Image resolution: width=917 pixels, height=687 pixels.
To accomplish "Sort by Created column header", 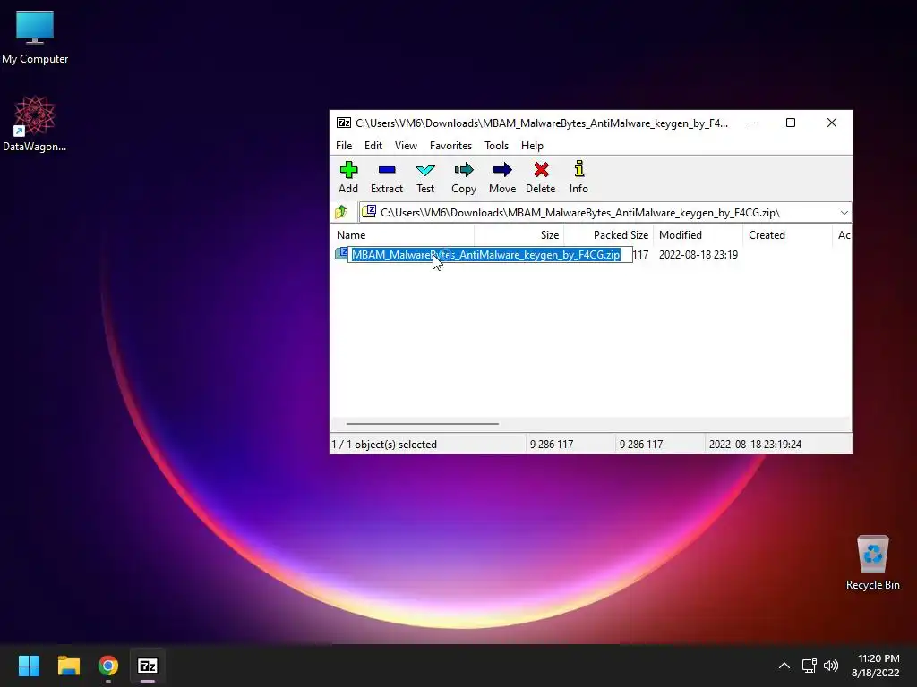I will coord(787,235).
